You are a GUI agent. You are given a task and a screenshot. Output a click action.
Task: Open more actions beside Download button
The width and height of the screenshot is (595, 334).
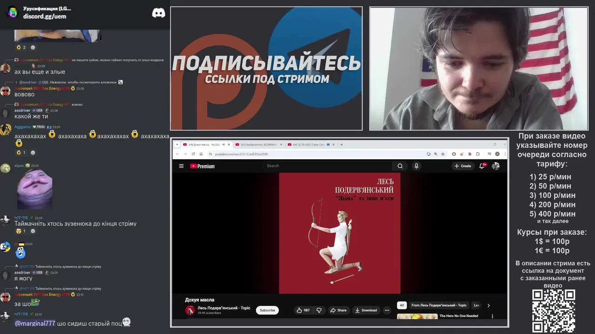click(x=387, y=310)
